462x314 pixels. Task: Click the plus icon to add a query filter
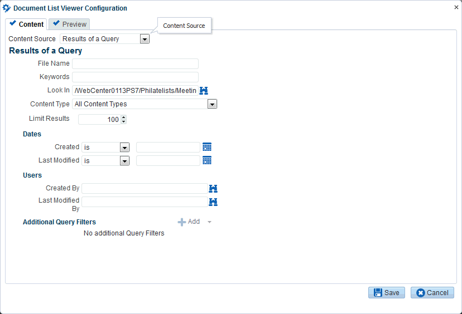click(x=182, y=222)
